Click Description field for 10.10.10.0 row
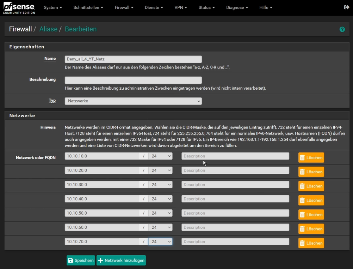353x269 pixels. coord(235,156)
